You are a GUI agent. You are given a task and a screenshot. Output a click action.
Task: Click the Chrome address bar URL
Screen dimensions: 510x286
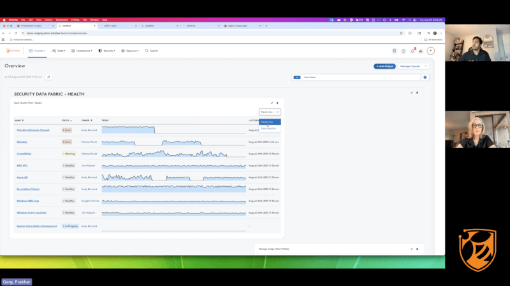[57, 33]
